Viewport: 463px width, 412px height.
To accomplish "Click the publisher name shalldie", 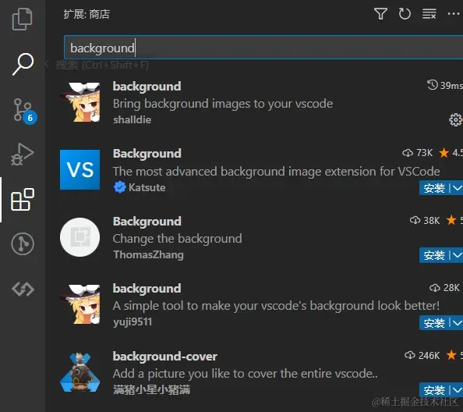I will pyautogui.click(x=133, y=119).
